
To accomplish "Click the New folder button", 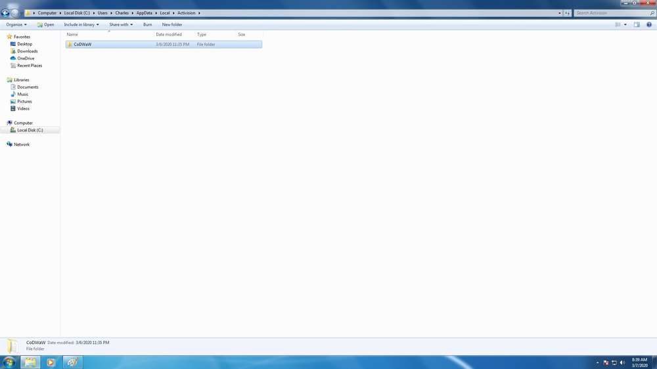I will [x=172, y=25].
